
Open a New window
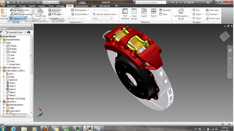click(x=163, y=14)
